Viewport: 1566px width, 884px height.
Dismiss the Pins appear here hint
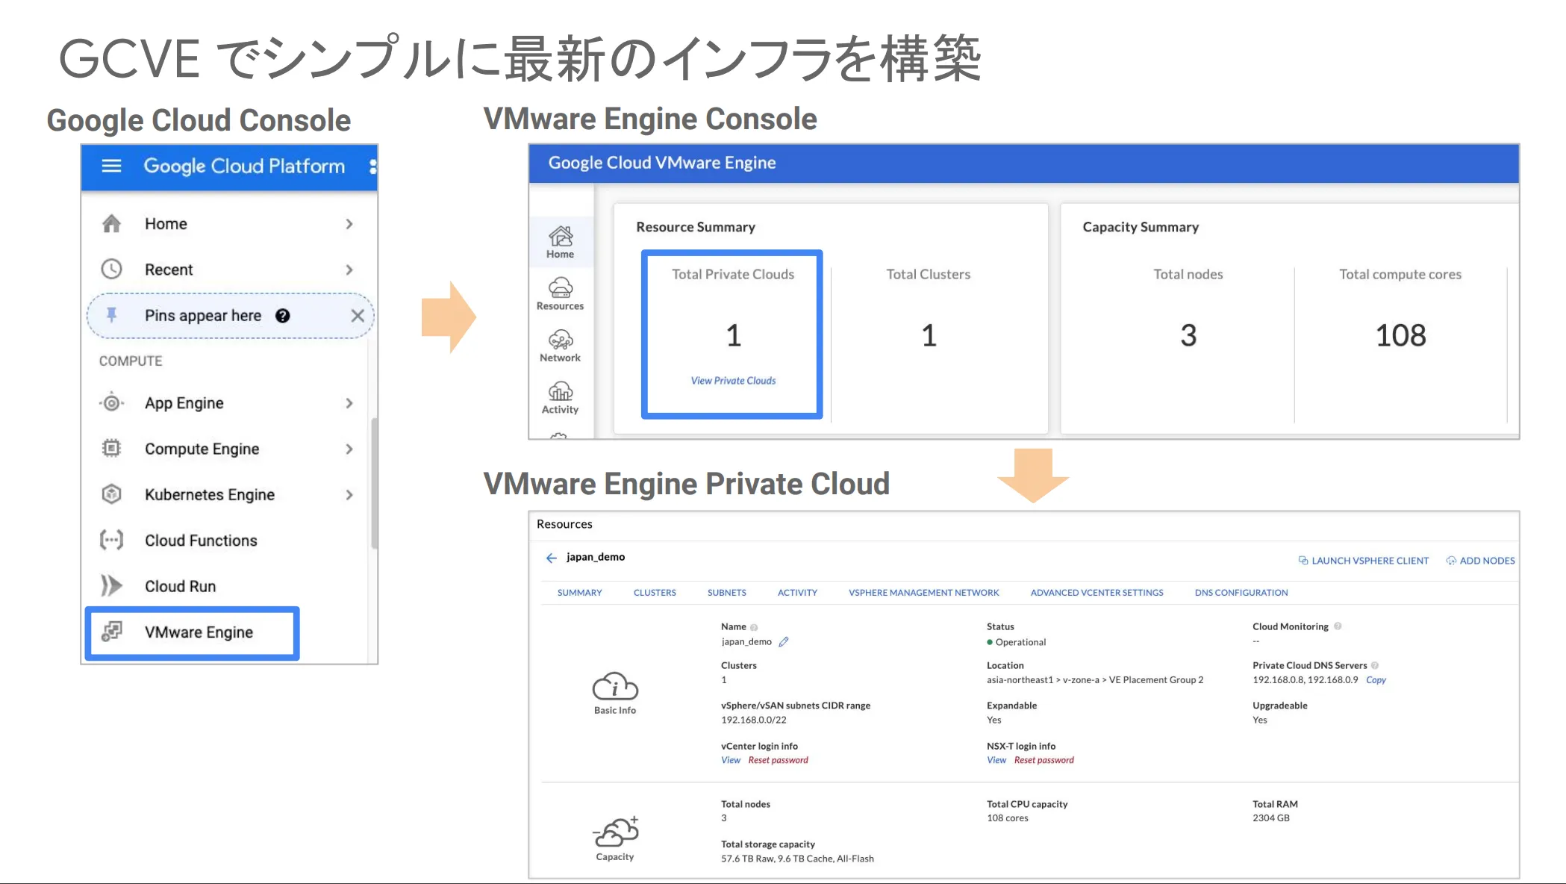(358, 316)
